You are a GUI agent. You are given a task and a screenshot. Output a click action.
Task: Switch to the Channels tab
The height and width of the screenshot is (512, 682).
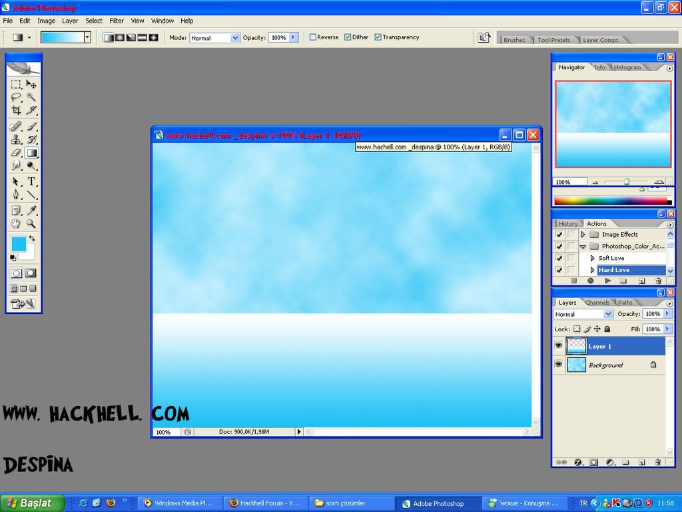[597, 302]
